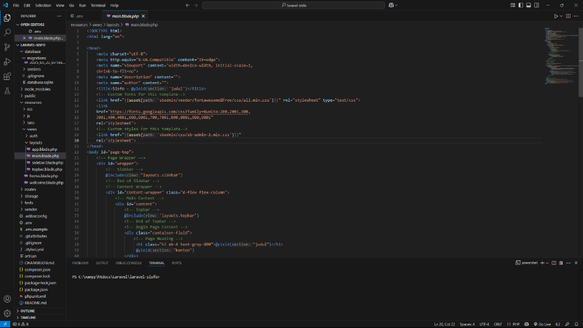The image size is (583, 328).
Task: Open the Run and Debug view
Action: pyautogui.click(x=8, y=62)
